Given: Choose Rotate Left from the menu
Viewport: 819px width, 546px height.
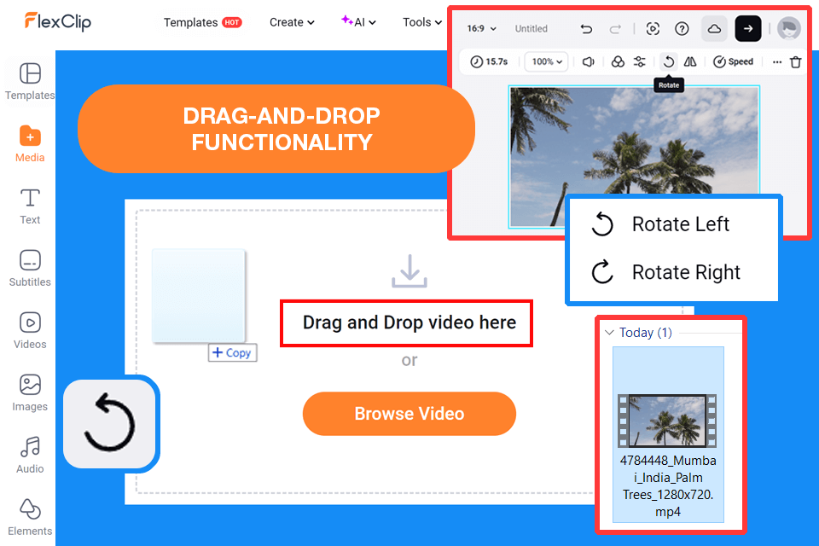Looking at the screenshot, I should click(660, 224).
